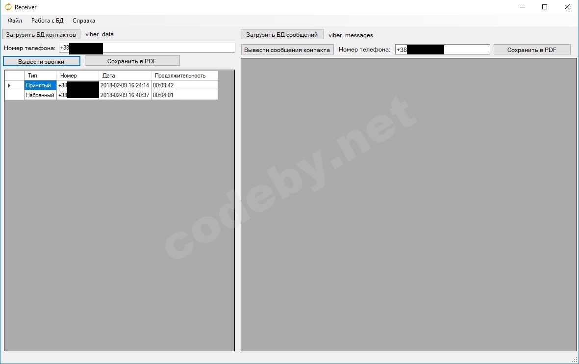Click Загрузить БД сообщений button
This screenshot has width=579, height=364.
[x=282, y=34]
